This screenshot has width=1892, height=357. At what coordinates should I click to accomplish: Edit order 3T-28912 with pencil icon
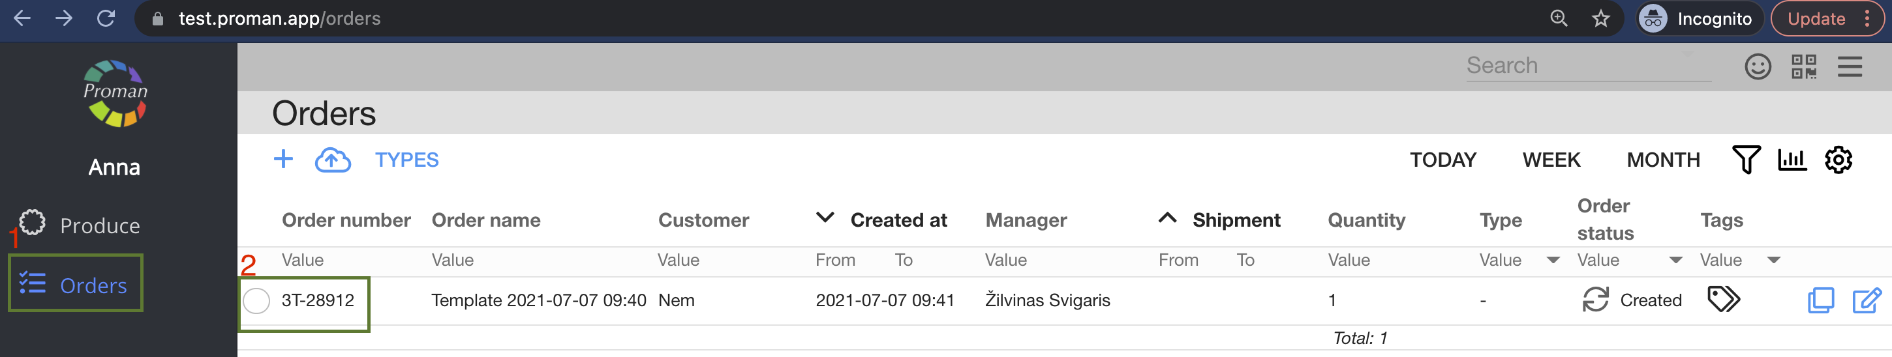point(1867,300)
